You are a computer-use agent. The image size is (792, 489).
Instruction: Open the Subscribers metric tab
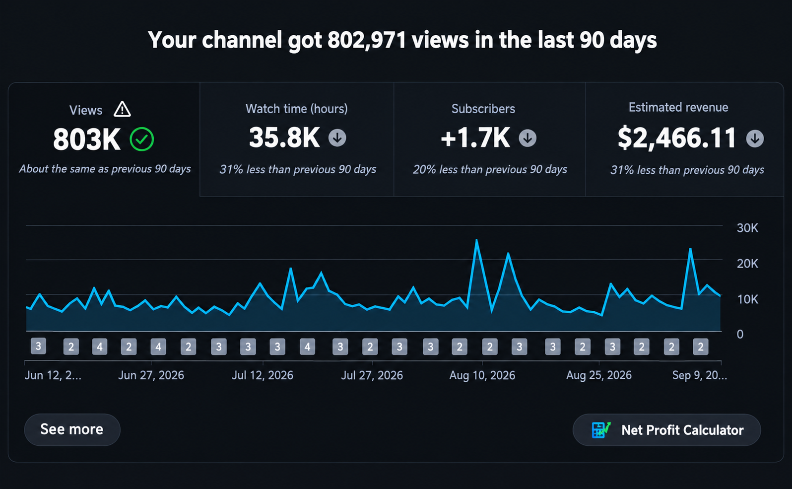[490, 140]
